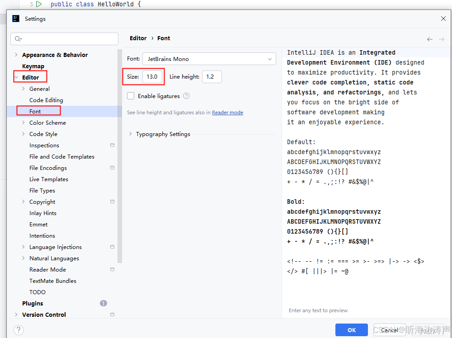The image size is (452, 338).
Task: Click the font Size input field
Action: pyautogui.click(x=152, y=77)
